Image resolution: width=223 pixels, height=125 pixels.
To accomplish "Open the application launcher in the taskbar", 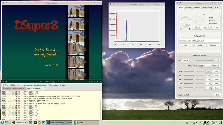I will pyautogui.click(x=2, y=123).
